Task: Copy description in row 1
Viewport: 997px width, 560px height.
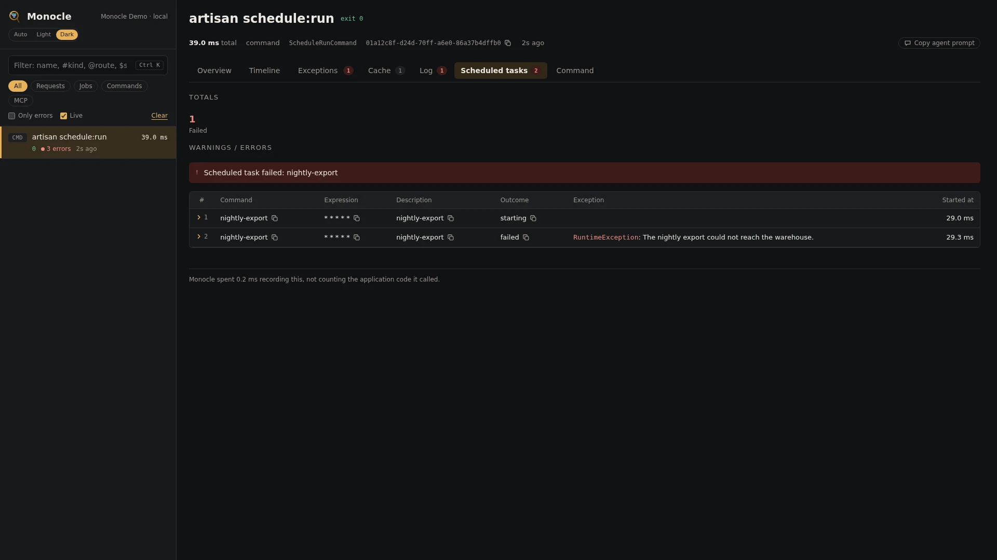Action: [x=451, y=218]
